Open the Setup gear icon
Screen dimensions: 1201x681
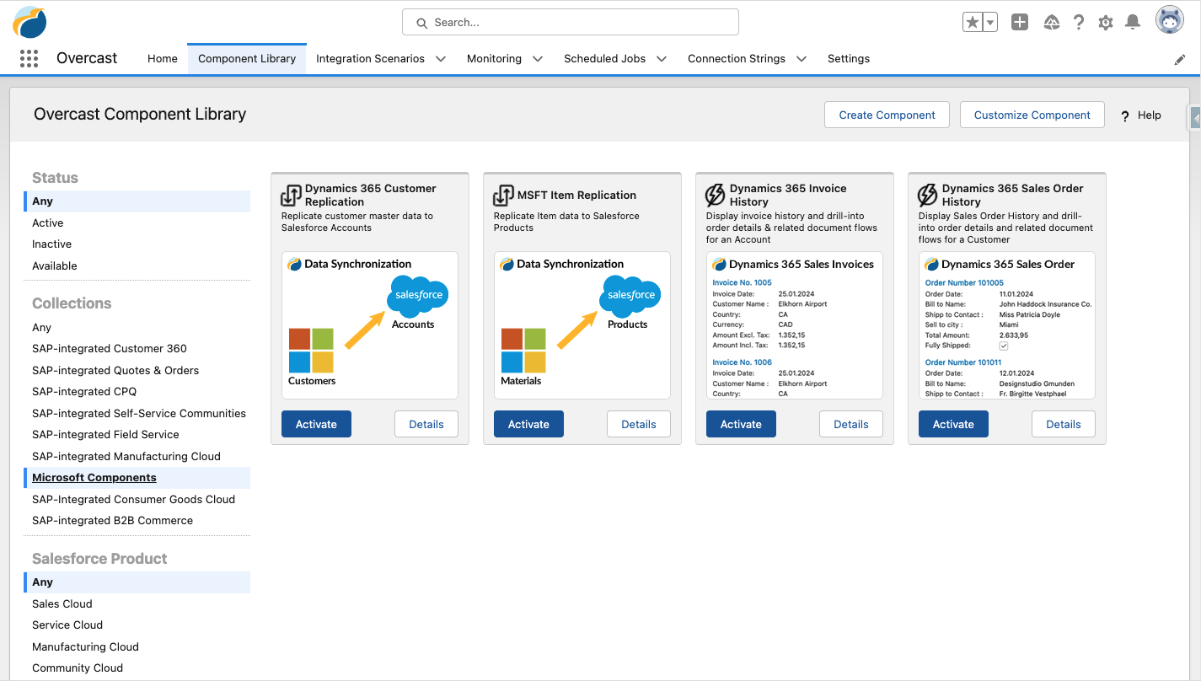point(1106,23)
